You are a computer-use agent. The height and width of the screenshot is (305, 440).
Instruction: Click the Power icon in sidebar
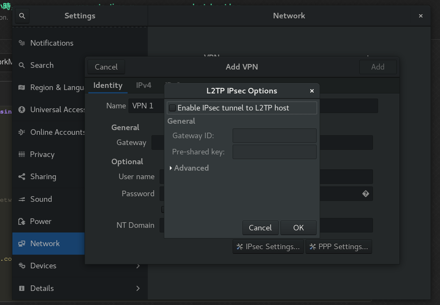[22, 221]
